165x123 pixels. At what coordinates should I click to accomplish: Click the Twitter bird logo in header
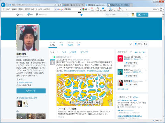tap(81, 15)
